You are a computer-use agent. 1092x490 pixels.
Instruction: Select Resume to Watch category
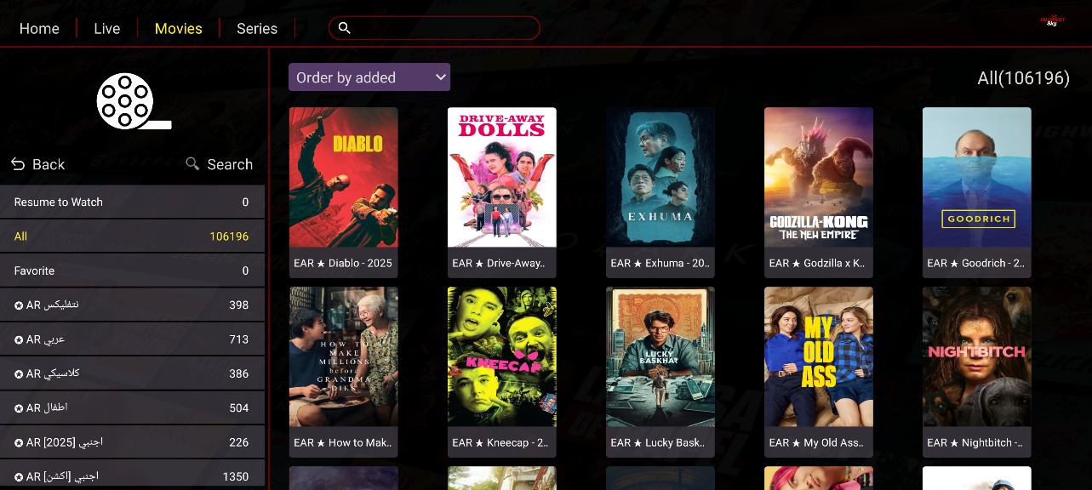click(x=132, y=202)
